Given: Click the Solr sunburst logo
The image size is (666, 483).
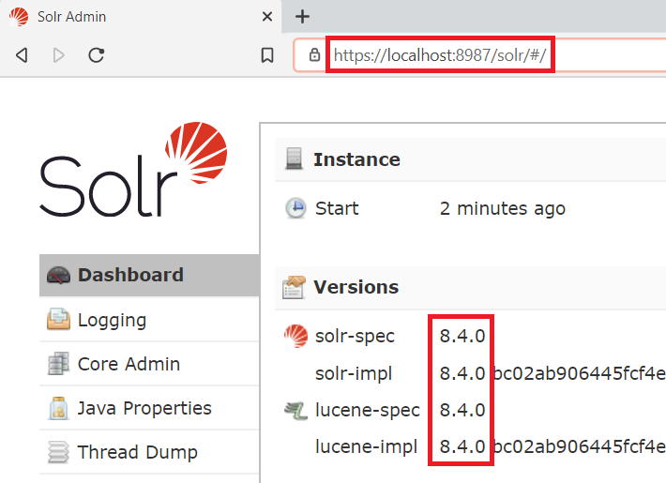Looking at the screenshot, I should [195, 153].
